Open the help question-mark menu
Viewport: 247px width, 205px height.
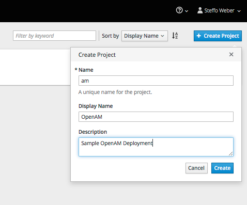182,10
